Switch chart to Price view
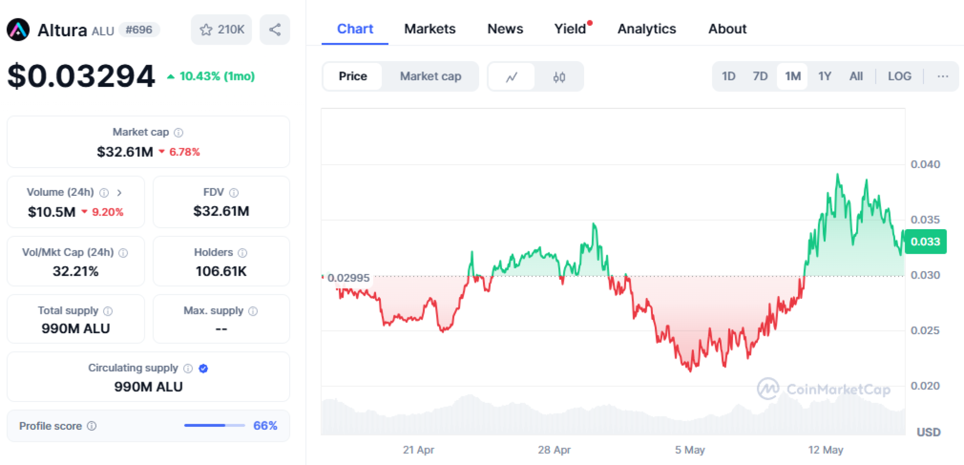The image size is (964, 465). tap(352, 76)
